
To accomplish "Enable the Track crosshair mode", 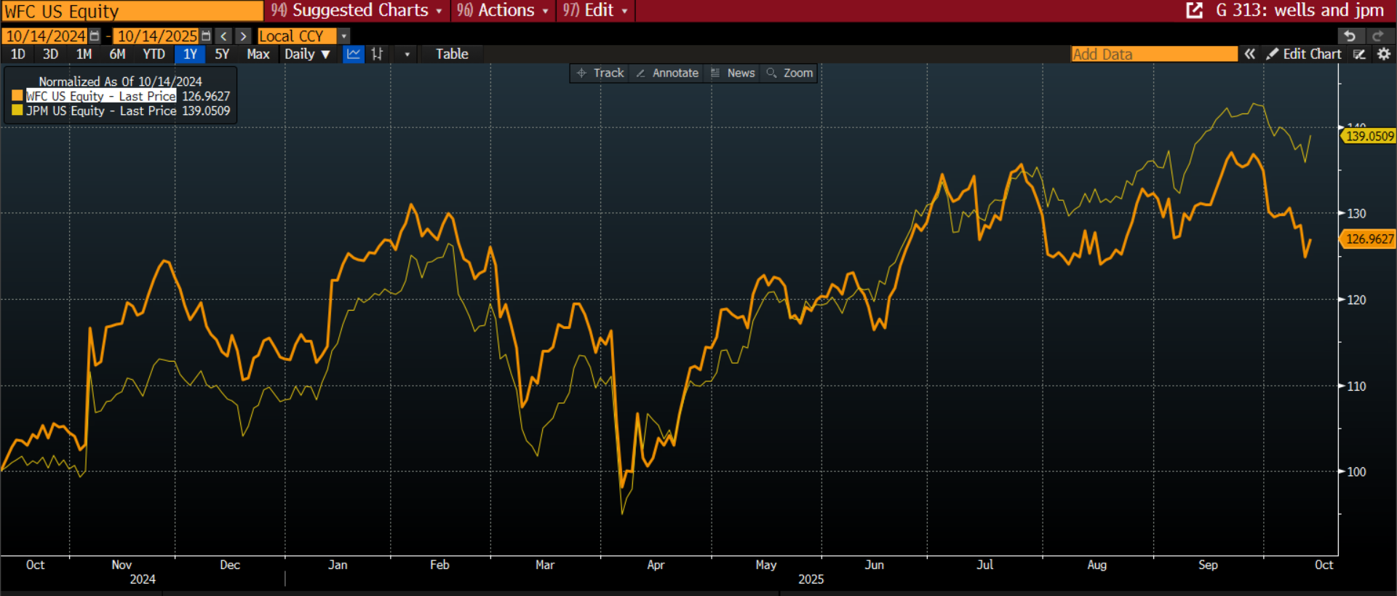I will click(600, 73).
